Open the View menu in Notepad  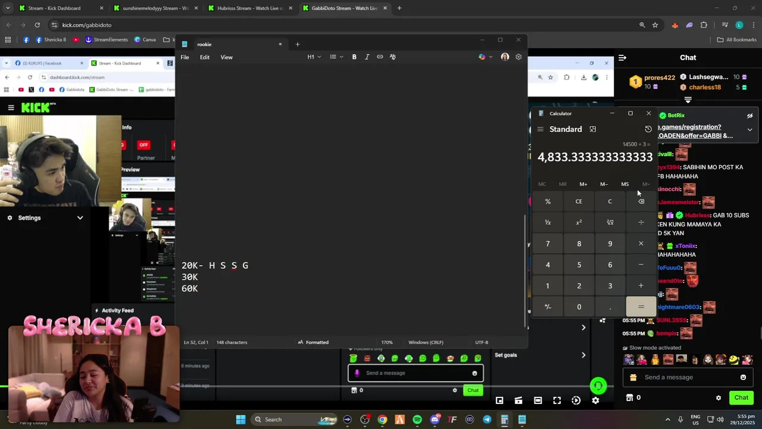(227, 57)
